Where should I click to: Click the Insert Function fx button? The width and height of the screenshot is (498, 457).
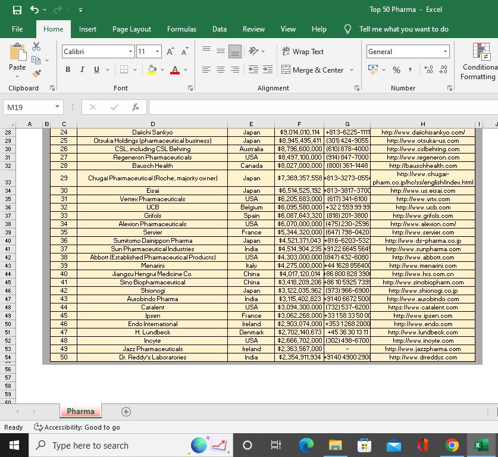(136, 107)
